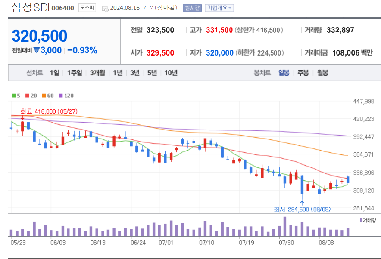
Task: Click the 시가 value 329,500
Action: (x=160, y=53)
